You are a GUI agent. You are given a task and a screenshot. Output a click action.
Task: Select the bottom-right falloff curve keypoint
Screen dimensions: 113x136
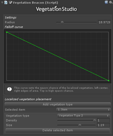(109, 81)
